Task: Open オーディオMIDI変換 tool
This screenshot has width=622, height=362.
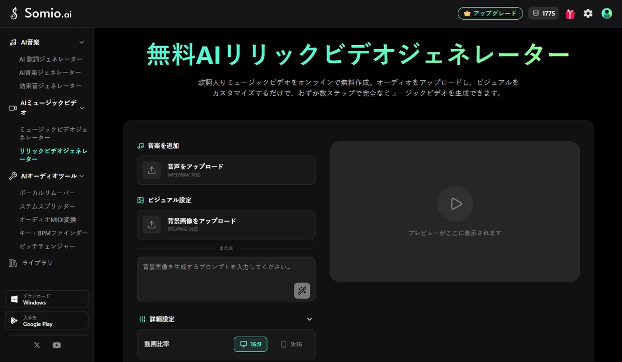Action: coord(48,220)
